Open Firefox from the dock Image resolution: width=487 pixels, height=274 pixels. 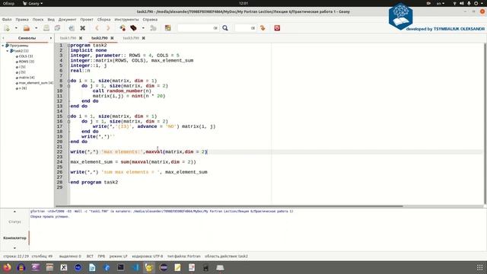tap(7, 267)
